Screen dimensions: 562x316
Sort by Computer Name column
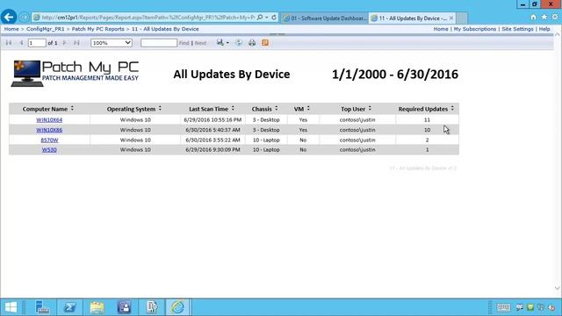coord(72,108)
